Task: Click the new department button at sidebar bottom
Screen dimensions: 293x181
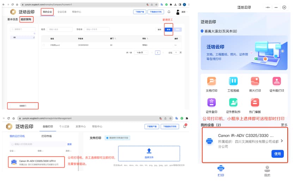Action: [x=23, y=106]
